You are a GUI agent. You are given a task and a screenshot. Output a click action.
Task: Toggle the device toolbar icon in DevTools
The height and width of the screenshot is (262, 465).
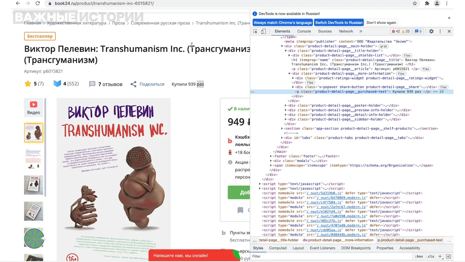point(263,31)
